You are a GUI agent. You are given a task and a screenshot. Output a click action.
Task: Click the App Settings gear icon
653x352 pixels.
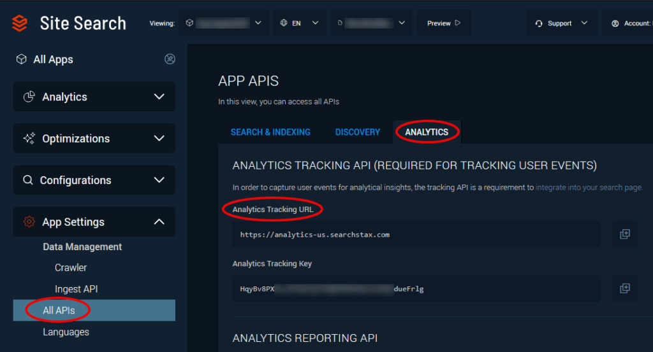29,222
